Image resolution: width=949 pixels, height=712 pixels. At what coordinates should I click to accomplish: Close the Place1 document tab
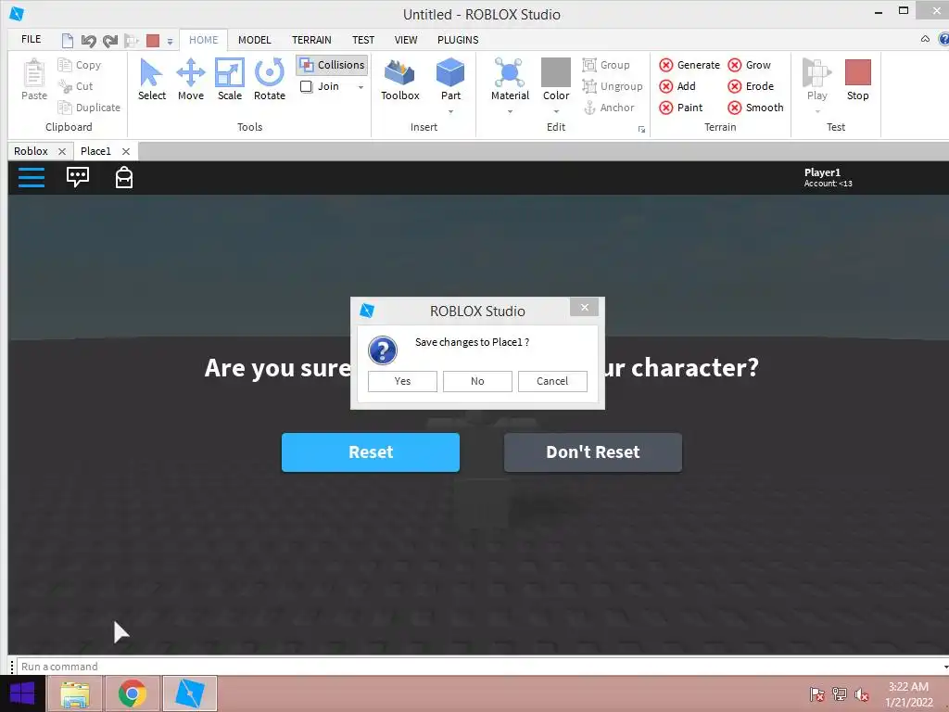click(x=126, y=151)
